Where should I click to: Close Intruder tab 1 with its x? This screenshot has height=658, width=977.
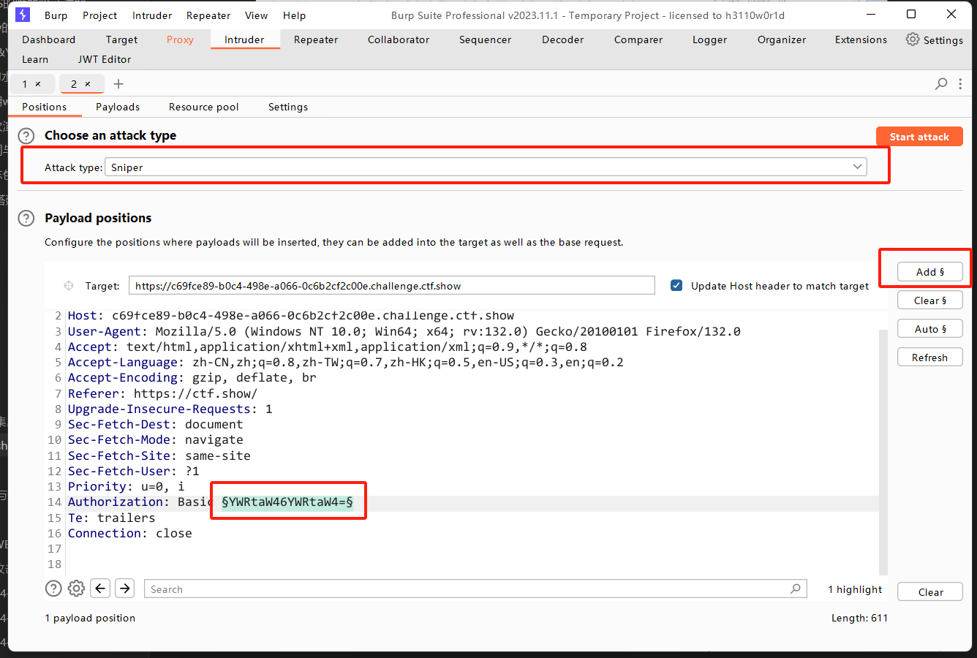click(x=38, y=84)
